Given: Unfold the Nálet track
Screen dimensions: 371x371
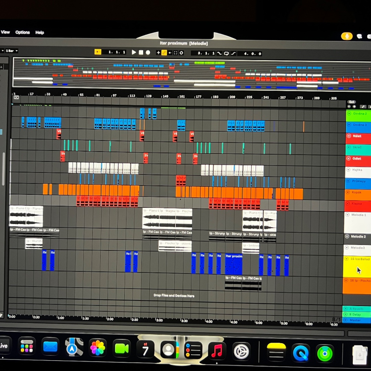Looking at the screenshot, I should click(x=349, y=136).
